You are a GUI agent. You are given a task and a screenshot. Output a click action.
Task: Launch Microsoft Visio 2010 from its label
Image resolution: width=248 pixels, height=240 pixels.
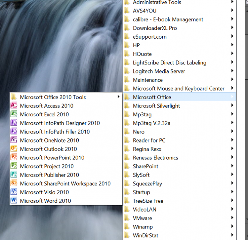coord(44,192)
